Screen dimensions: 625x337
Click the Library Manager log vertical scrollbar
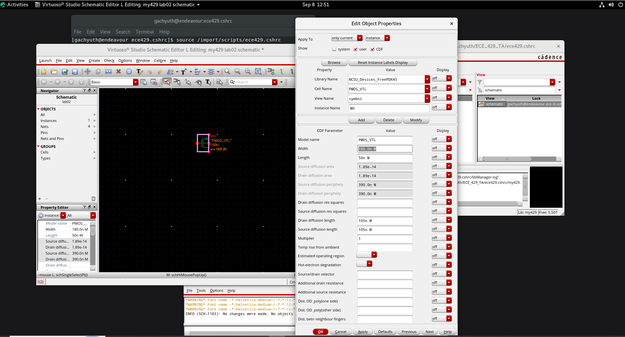525,188
